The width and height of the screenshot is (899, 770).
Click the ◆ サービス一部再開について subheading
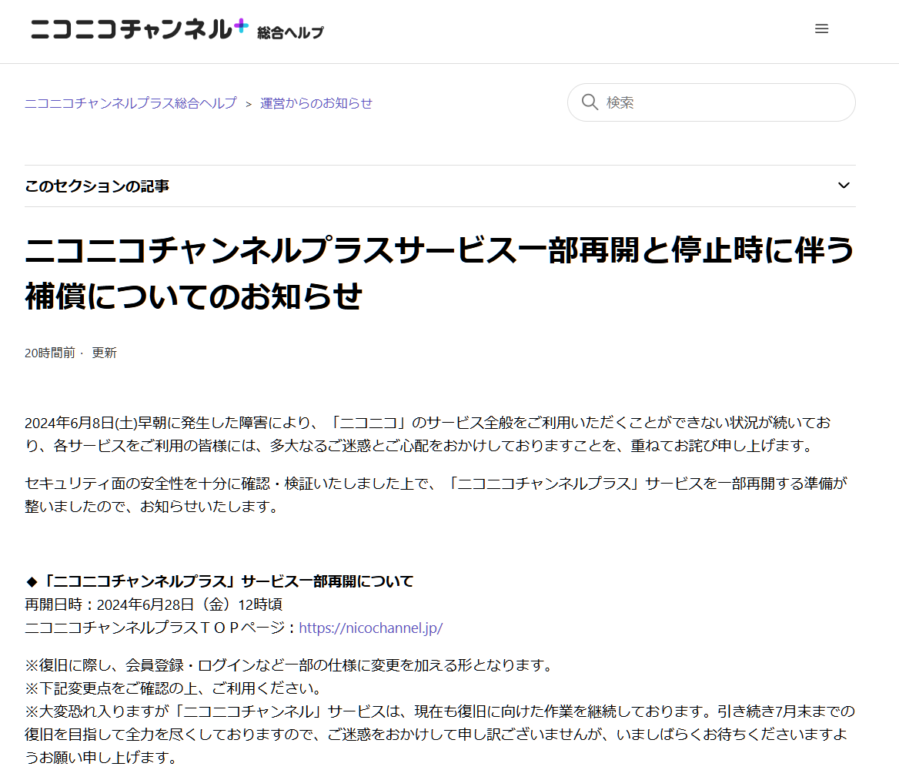coord(219,581)
